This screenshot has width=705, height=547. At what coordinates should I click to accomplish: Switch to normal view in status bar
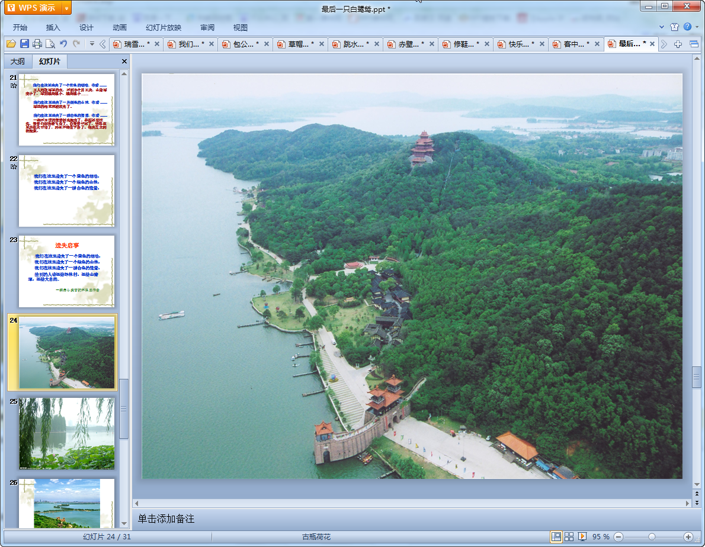pyautogui.click(x=556, y=536)
